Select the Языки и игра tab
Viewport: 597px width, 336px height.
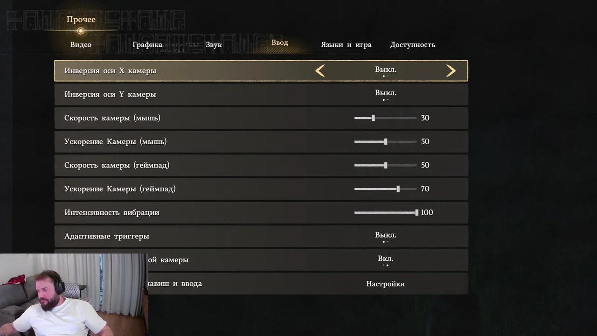coord(346,45)
